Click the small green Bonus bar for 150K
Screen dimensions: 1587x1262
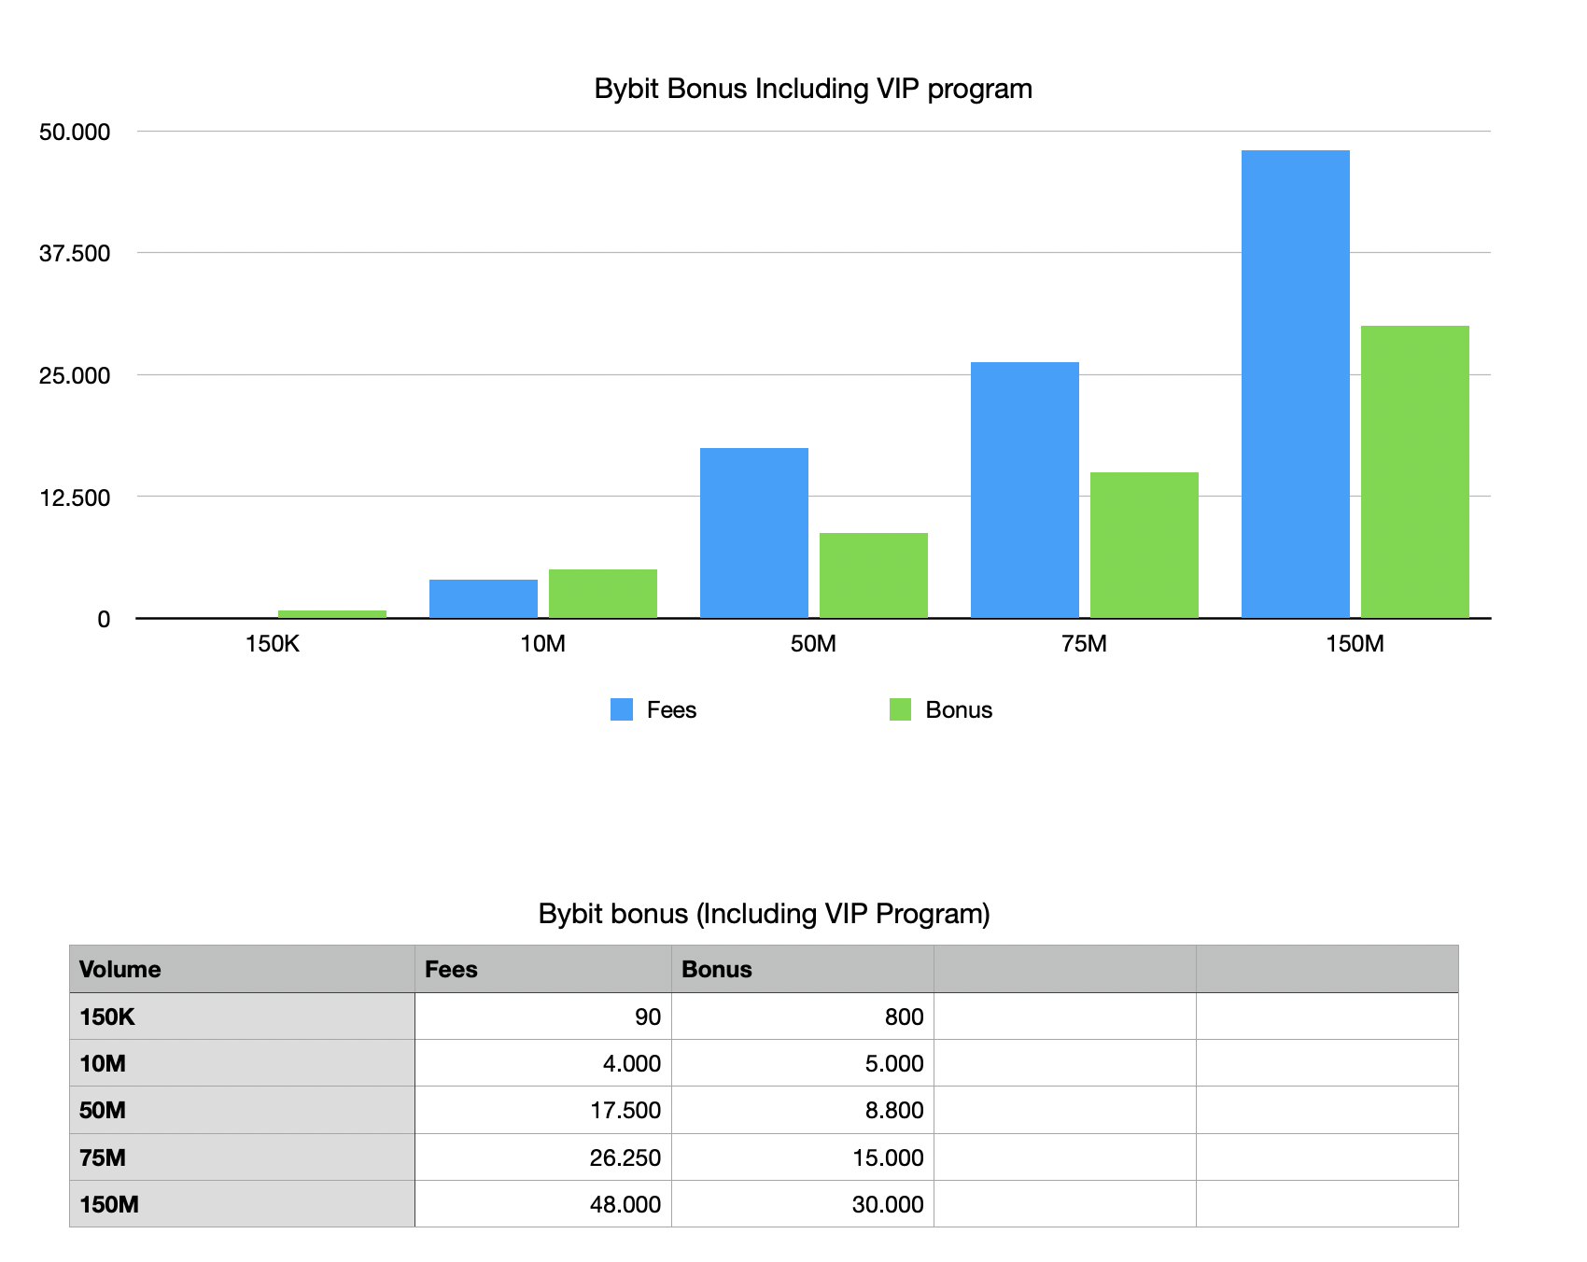(x=331, y=613)
